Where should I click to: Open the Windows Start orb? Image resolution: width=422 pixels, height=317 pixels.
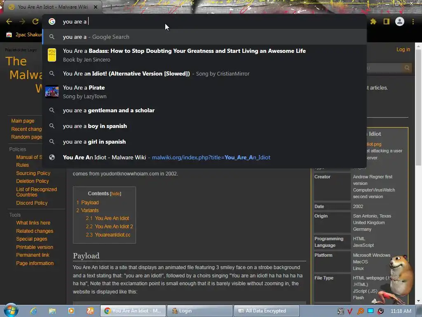(x=10, y=311)
